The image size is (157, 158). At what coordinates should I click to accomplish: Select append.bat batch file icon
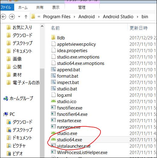[x=53, y=69]
